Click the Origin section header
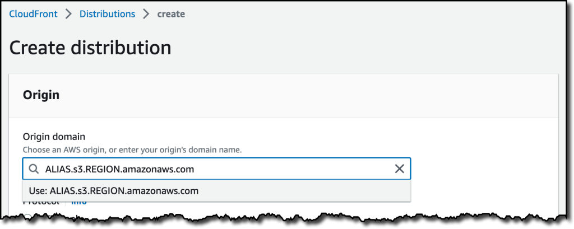The width and height of the screenshot is (574, 229). coord(41,95)
